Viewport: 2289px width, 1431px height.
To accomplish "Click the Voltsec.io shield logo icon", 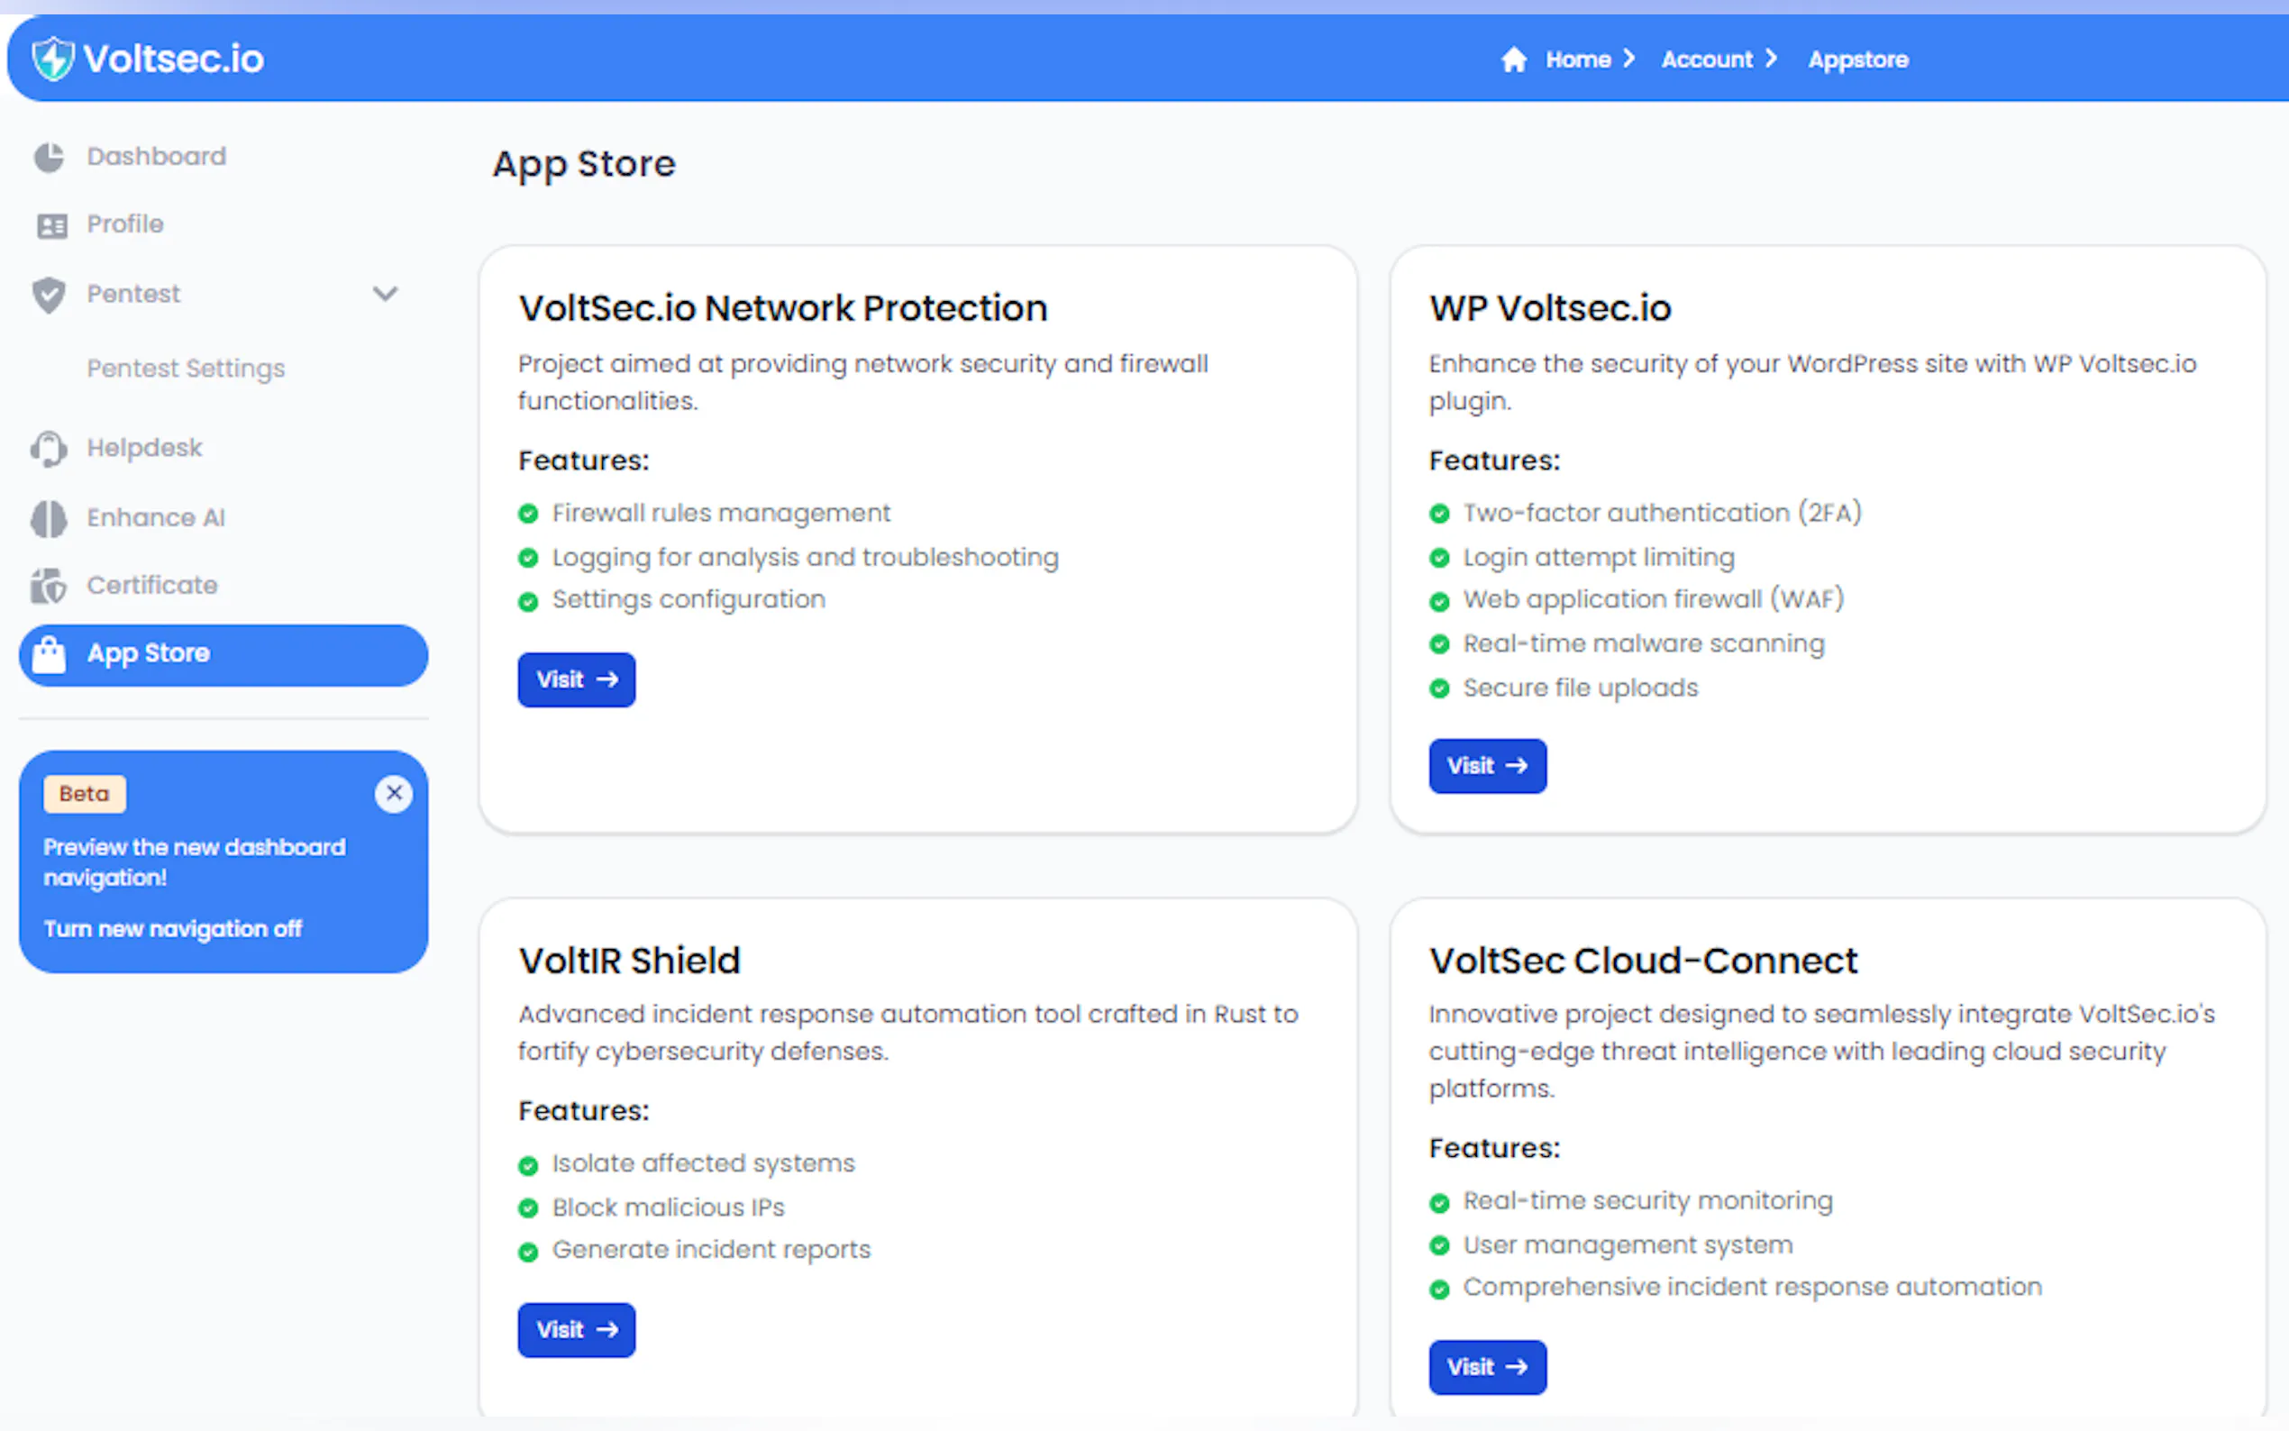I will click(x=52, y=59).
